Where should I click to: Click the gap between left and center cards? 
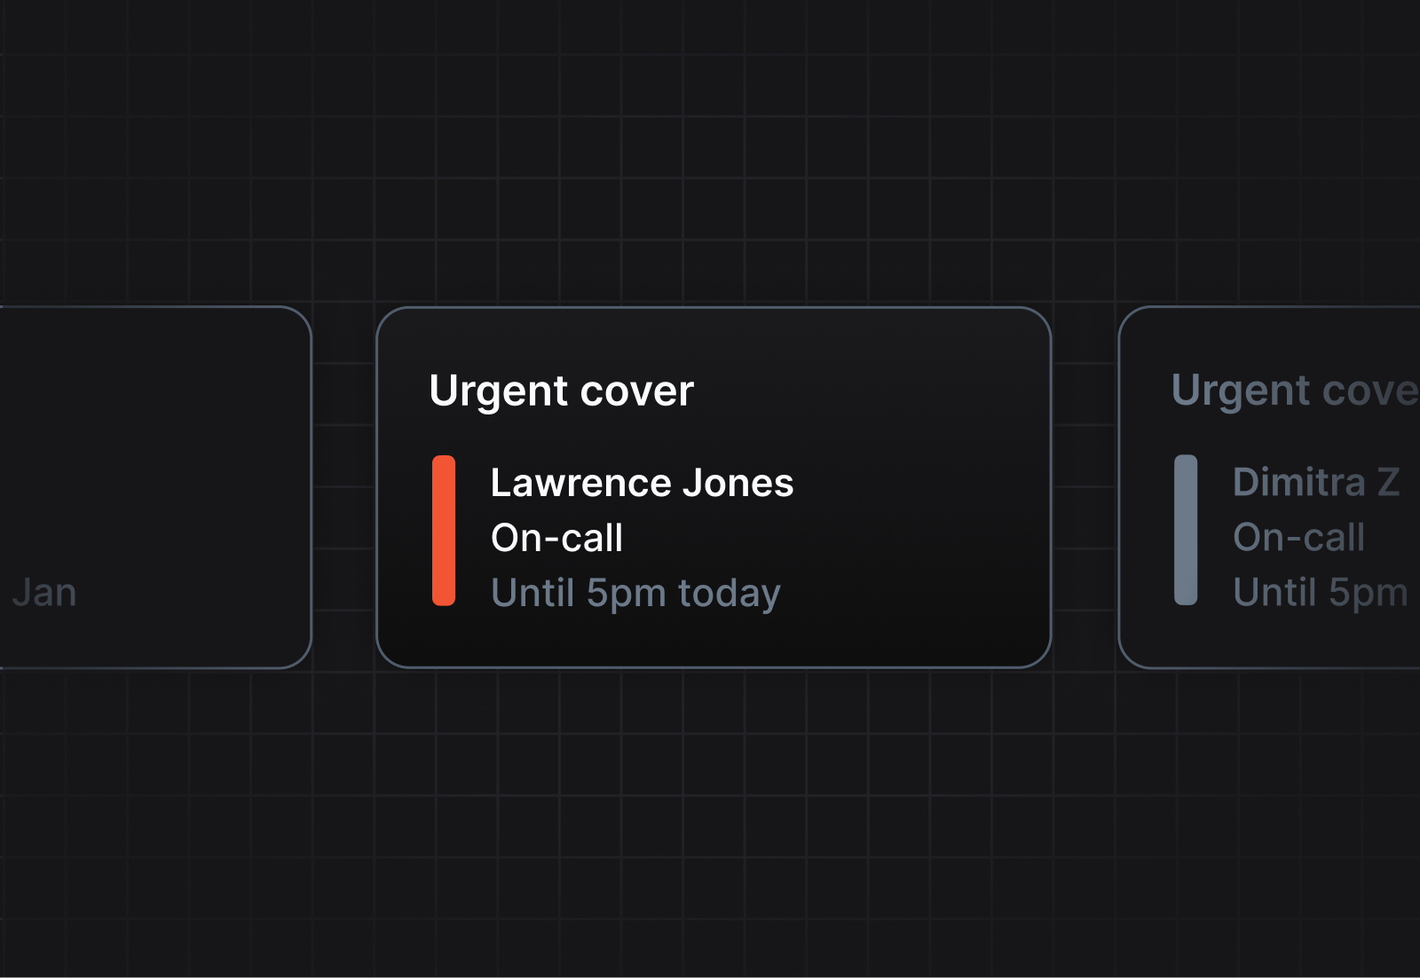pyautogui.click(x=344, y=488)
